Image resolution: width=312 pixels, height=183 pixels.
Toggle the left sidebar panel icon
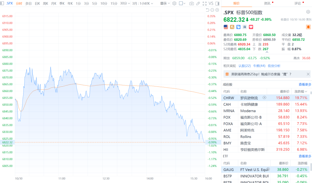pos(2,3)
